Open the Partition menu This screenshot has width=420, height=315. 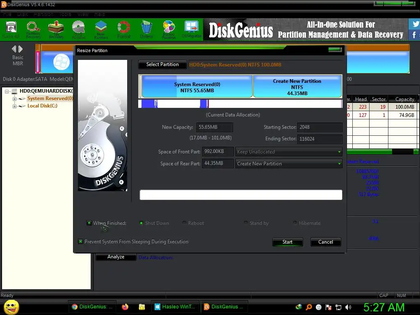(x=43, y=14)
